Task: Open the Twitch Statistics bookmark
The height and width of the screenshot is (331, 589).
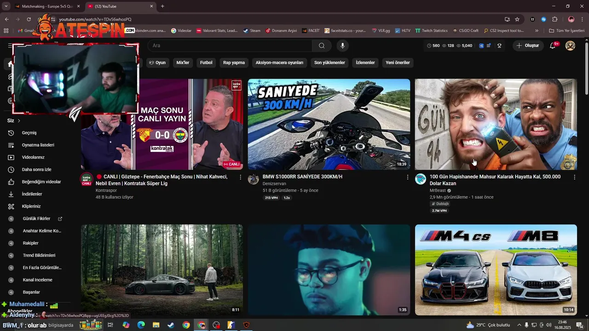Action: (431, 30)
